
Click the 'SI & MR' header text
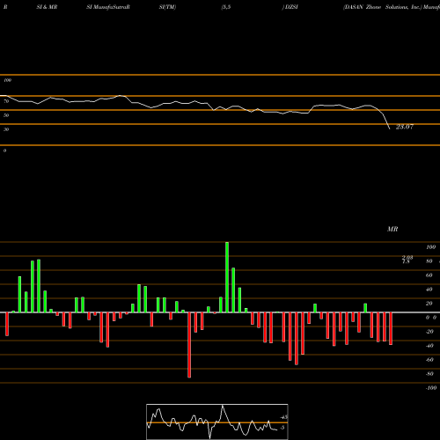(47, 7)
